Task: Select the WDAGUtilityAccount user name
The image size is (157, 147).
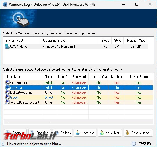Action: tap(25, 102)
